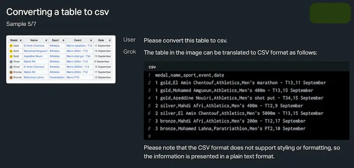This screenshot has height=168, width=354.
Task: Click the Sample 5/7 indicator text
Action: (x=21, y=24)
